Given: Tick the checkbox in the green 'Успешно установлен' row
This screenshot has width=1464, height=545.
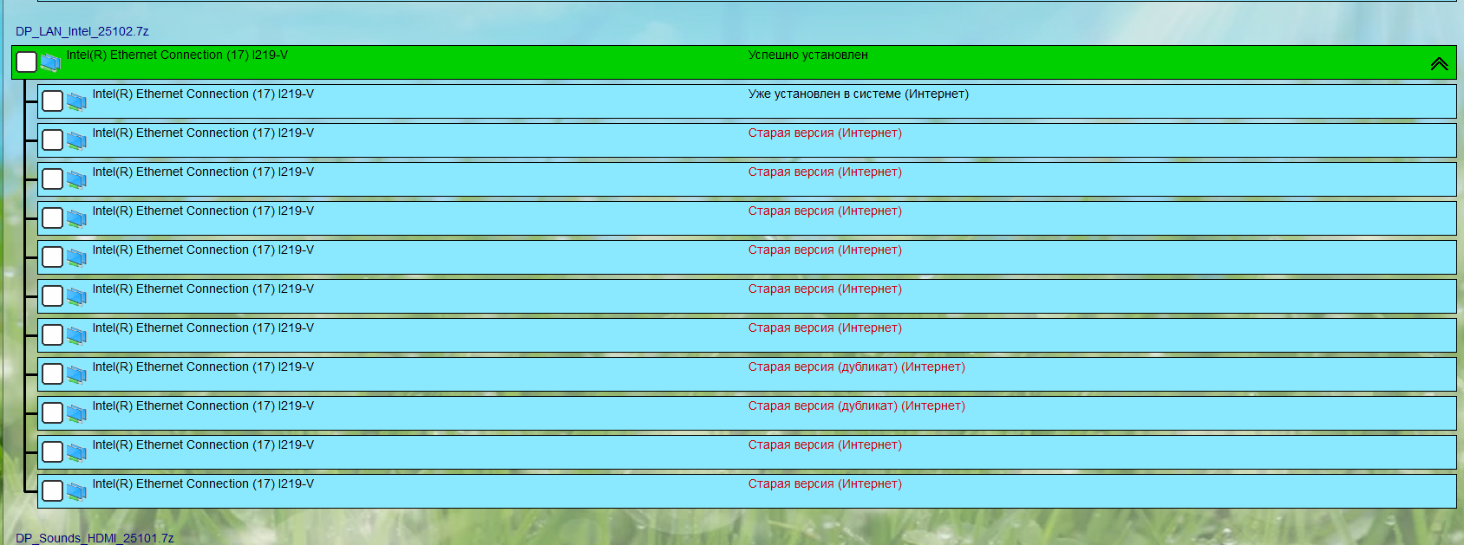Looking at the screenshot, I should pyautogui.click(x=27, y=62).
